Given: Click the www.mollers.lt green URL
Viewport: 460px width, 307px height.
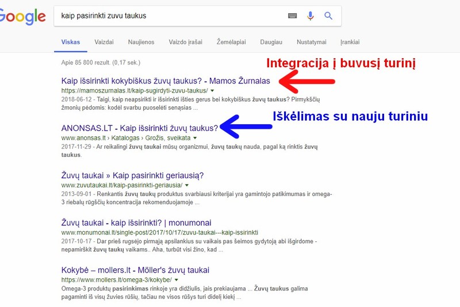Looking at the screenshot, I should click(117, 280).
